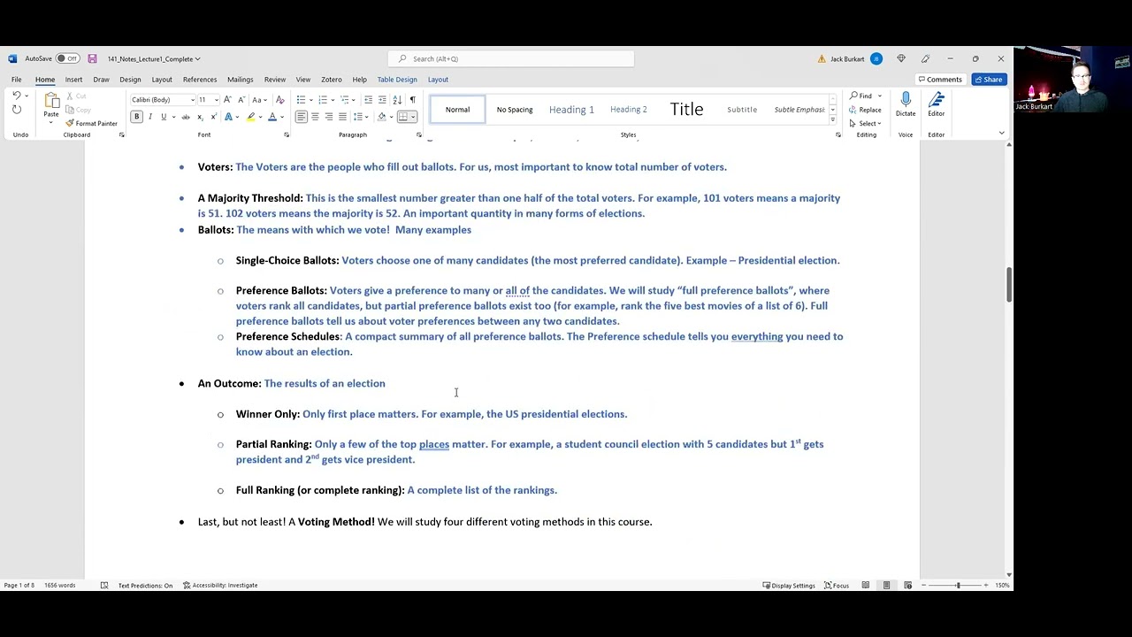Apply text highlight color

point(250,117)
